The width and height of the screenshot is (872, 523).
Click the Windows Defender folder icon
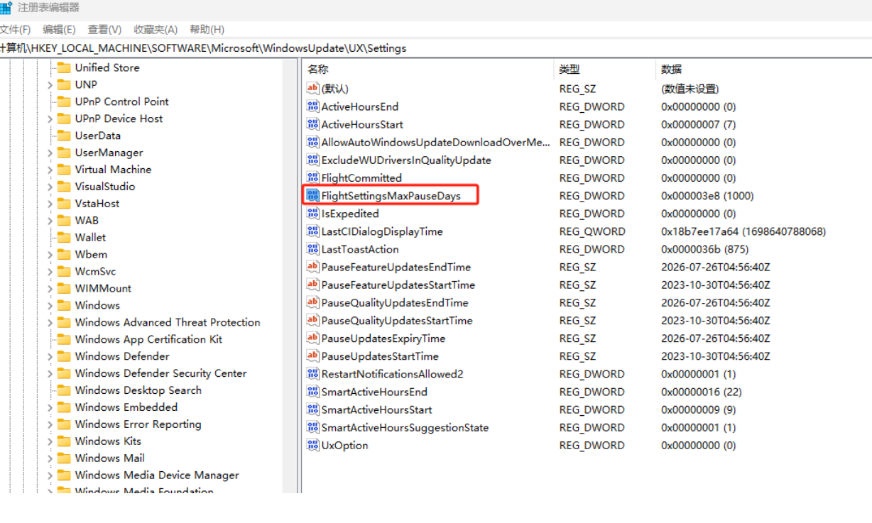coord(64,356)
